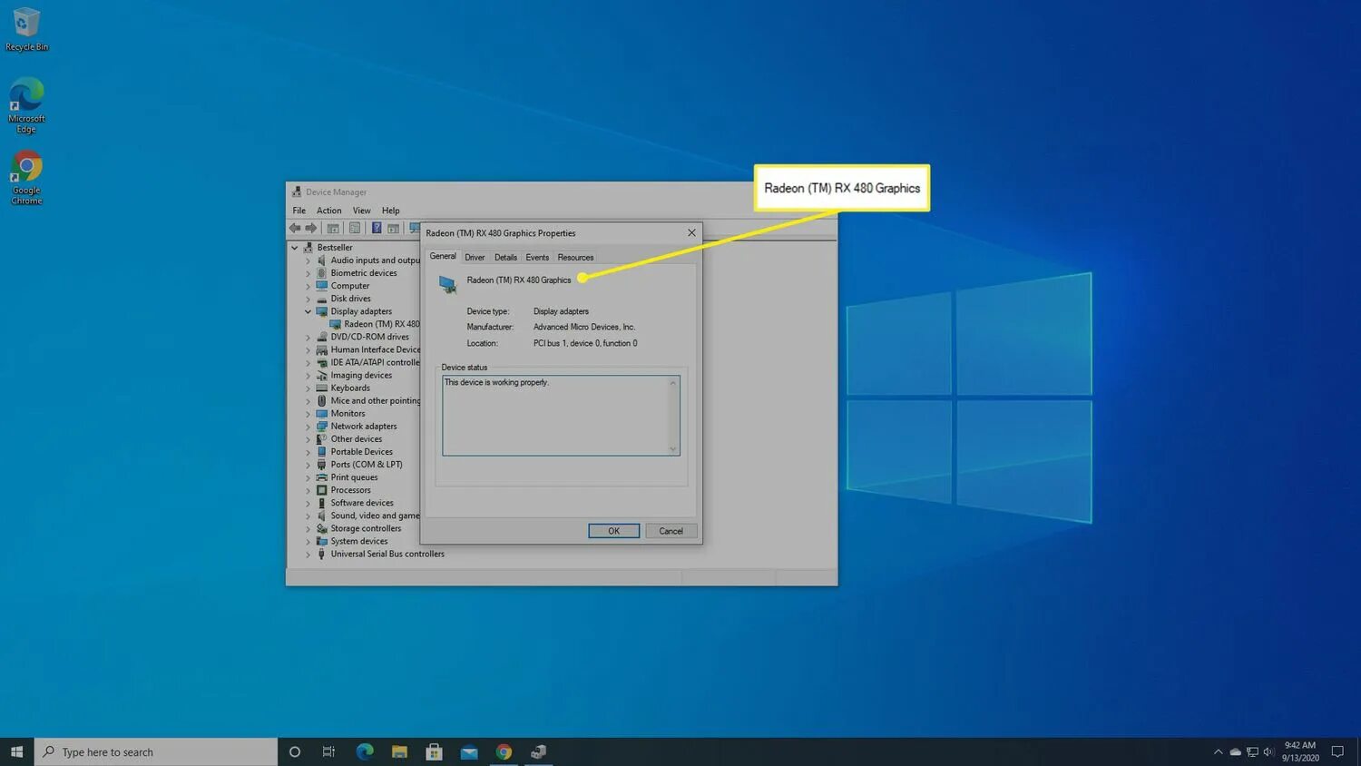
Task: Open Microsoft Store from the taskbar
Action: [434, 751]
